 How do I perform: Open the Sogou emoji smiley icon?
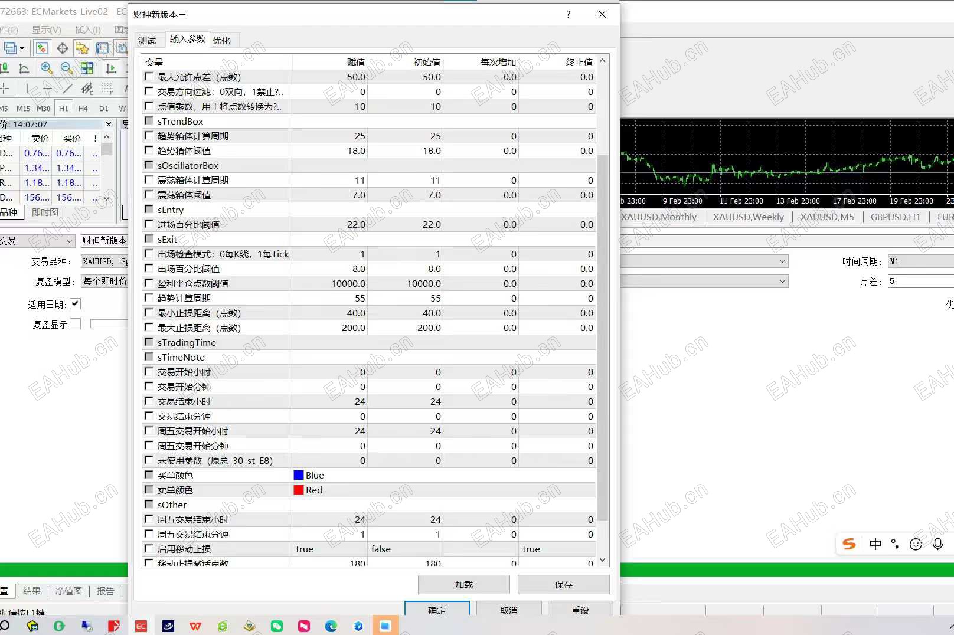pos(916,544)
